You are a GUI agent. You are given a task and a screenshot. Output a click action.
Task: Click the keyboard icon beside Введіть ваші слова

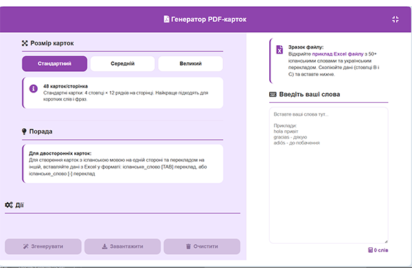pos(273,95)
